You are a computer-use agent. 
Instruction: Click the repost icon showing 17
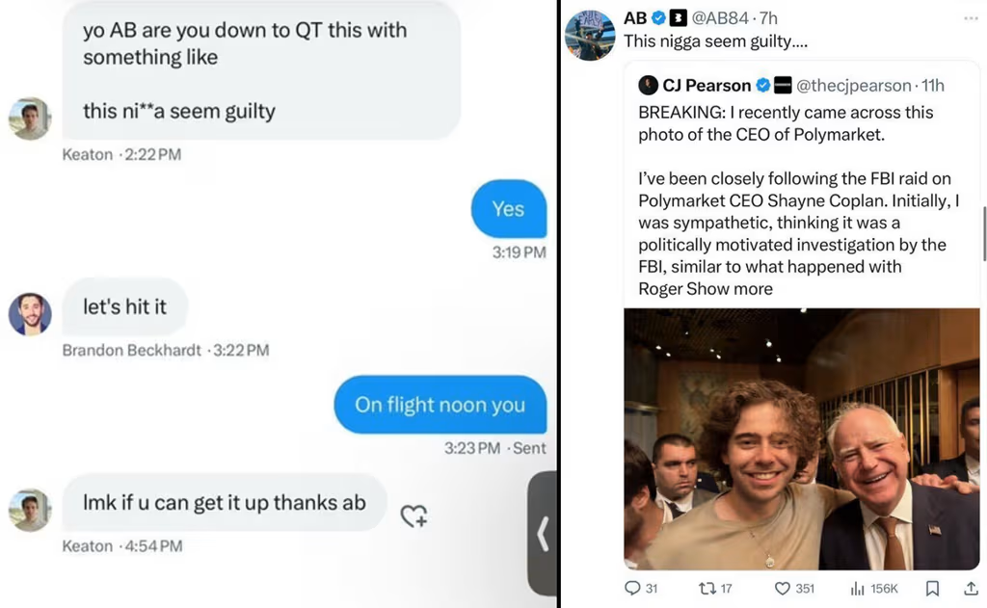707,588
